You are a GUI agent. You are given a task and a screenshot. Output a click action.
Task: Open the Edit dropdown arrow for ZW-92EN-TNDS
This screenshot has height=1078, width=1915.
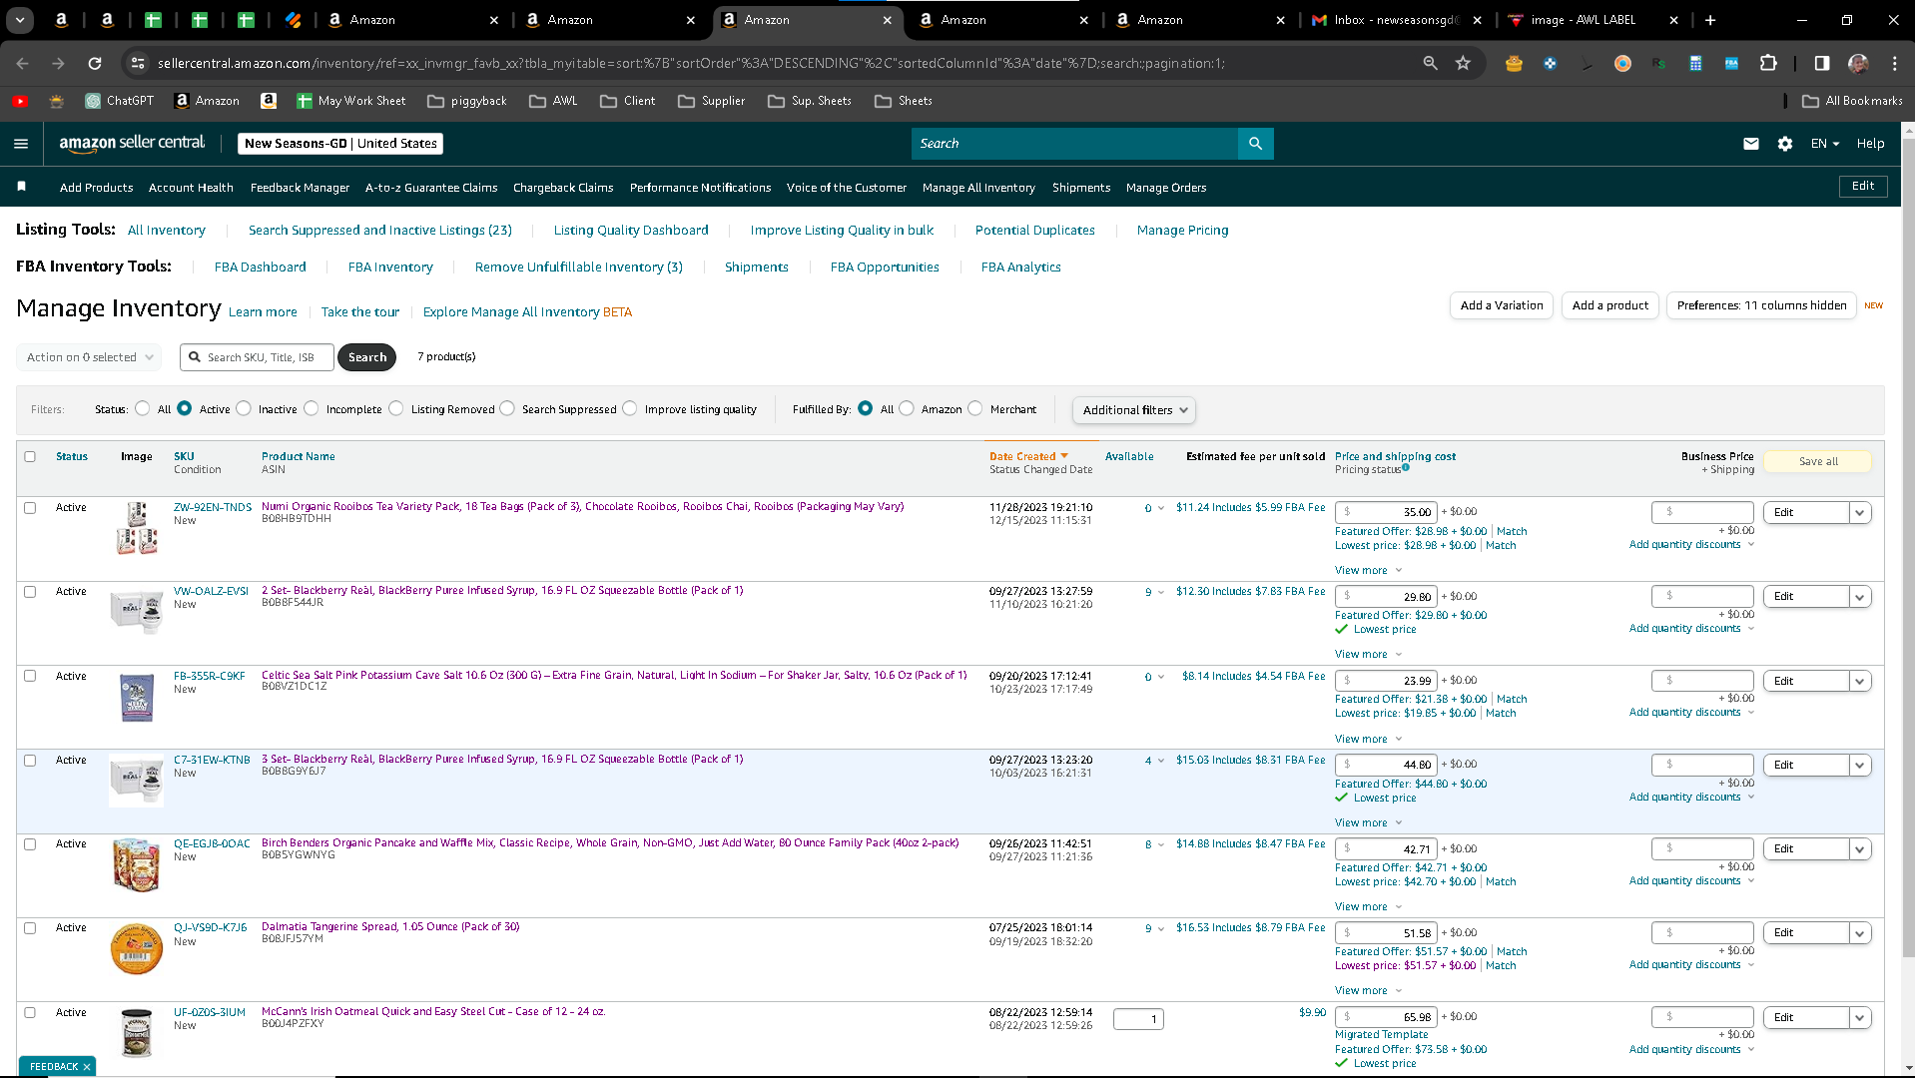click(x=1859, y=512)
